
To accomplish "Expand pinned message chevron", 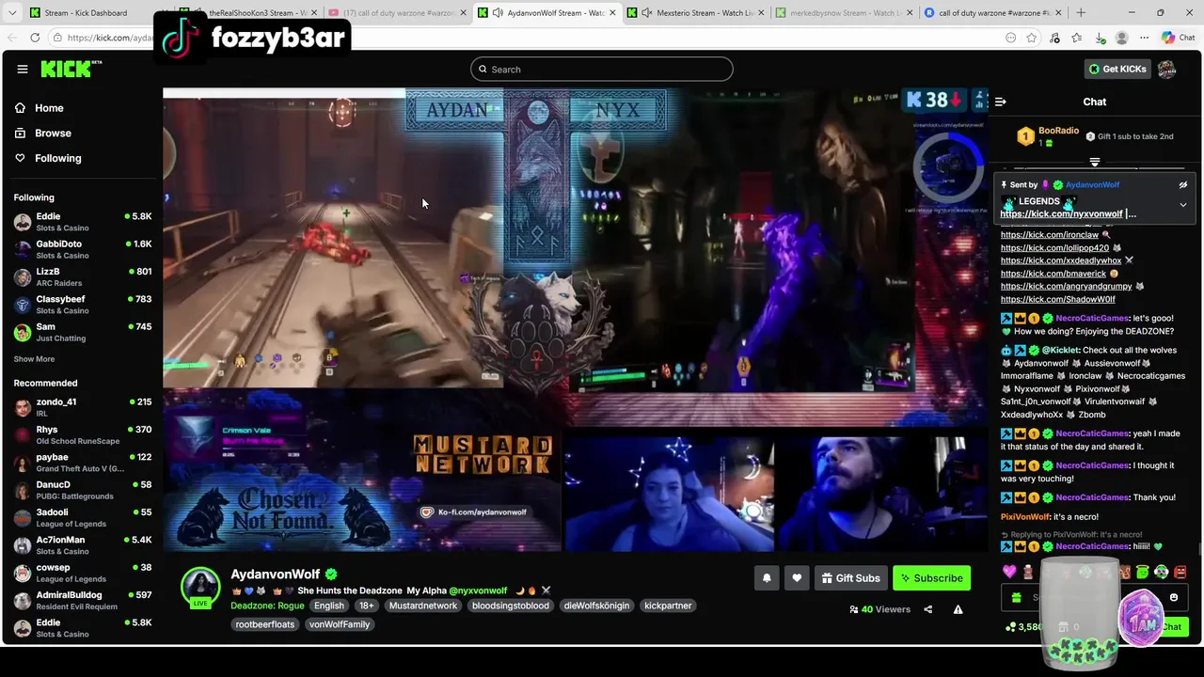I will click(x=1183, y=204).
